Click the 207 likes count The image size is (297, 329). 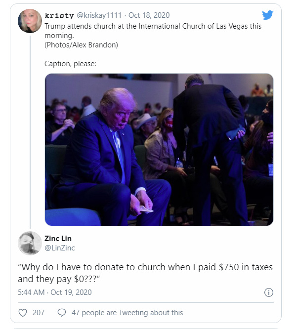(x=39, y=313)
